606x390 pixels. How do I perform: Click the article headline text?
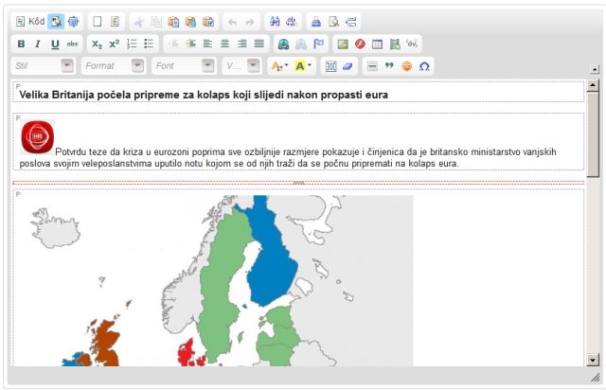[x=204, y=95]
